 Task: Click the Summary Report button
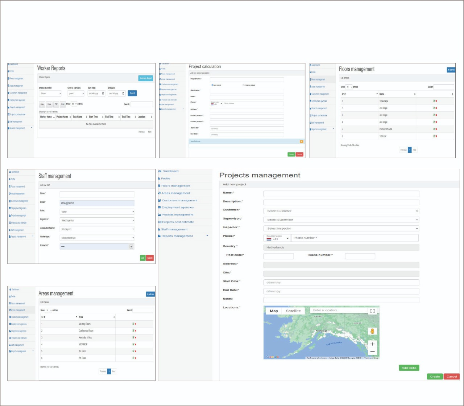146,78
